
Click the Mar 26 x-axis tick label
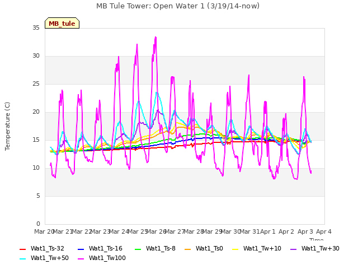pyautogui.click(x=156, y=231)
